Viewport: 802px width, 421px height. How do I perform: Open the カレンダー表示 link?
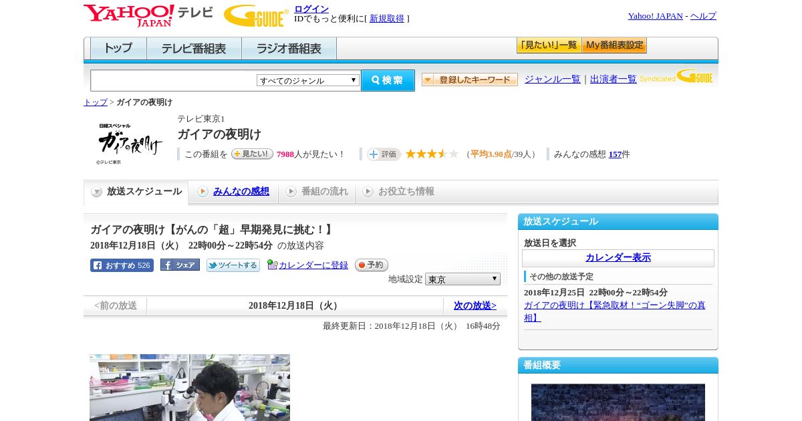tap(618, 258)
